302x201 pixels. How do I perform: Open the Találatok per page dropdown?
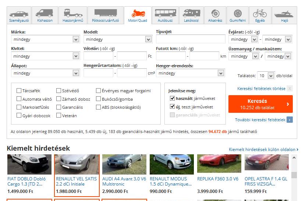[x=266, y=76]
